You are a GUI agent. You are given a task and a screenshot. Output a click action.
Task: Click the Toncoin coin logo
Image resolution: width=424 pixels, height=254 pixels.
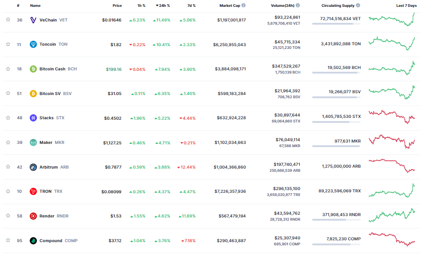[x=33, y=44]
